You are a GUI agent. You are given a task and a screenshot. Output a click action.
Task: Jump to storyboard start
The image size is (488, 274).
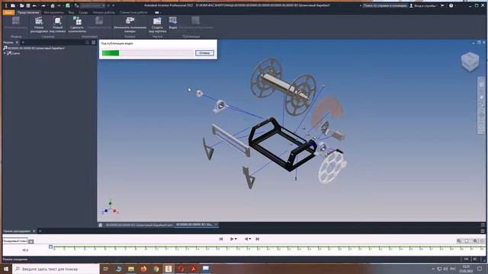pyautogui.click(x=221, y=239)
